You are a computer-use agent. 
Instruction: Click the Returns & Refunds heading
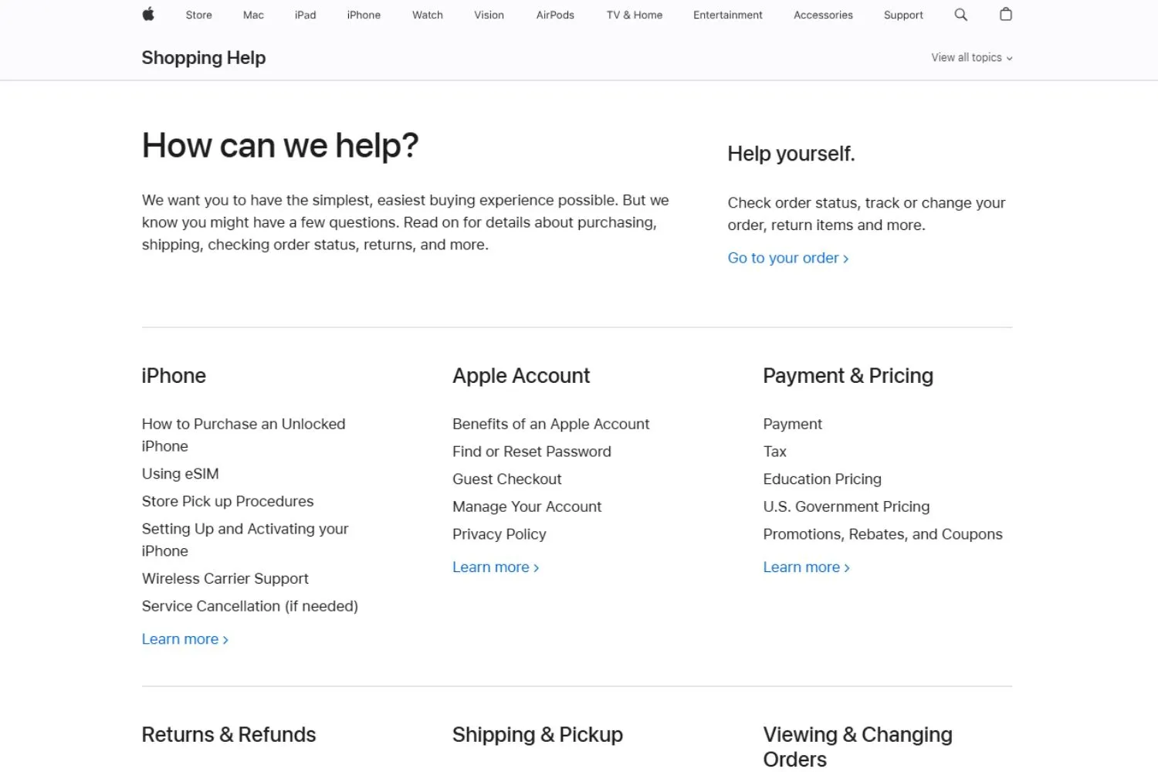229,735
